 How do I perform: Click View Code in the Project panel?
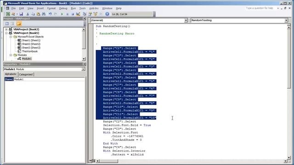pos(7,24)
